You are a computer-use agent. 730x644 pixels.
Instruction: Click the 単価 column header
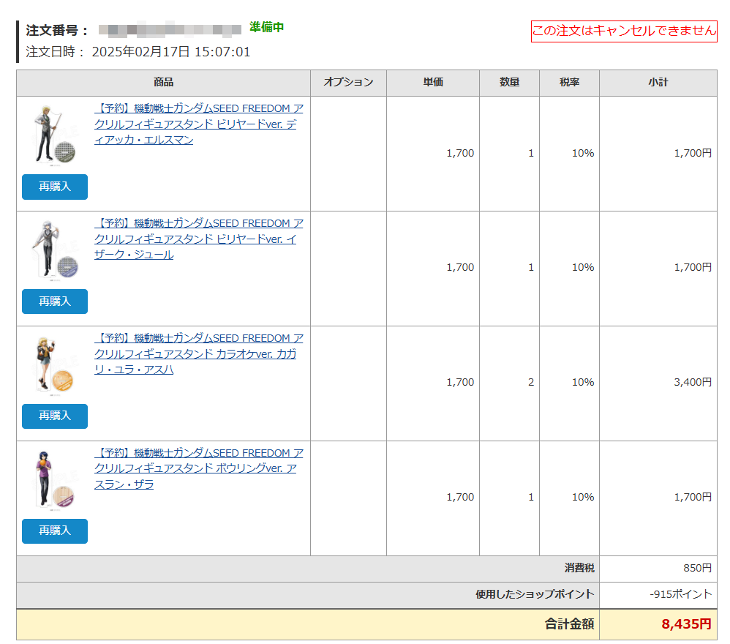(x=433, y=83)
